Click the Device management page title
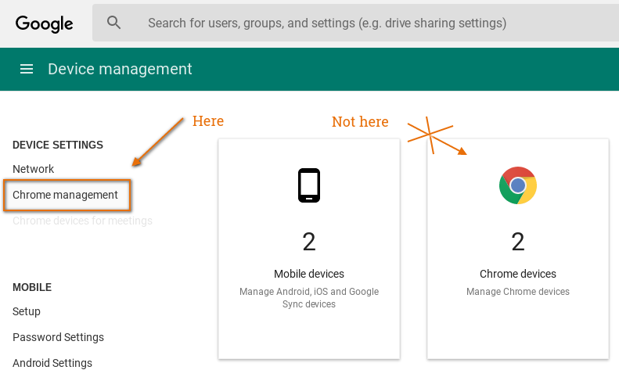 pyautogui.click(x=120, y=69)
